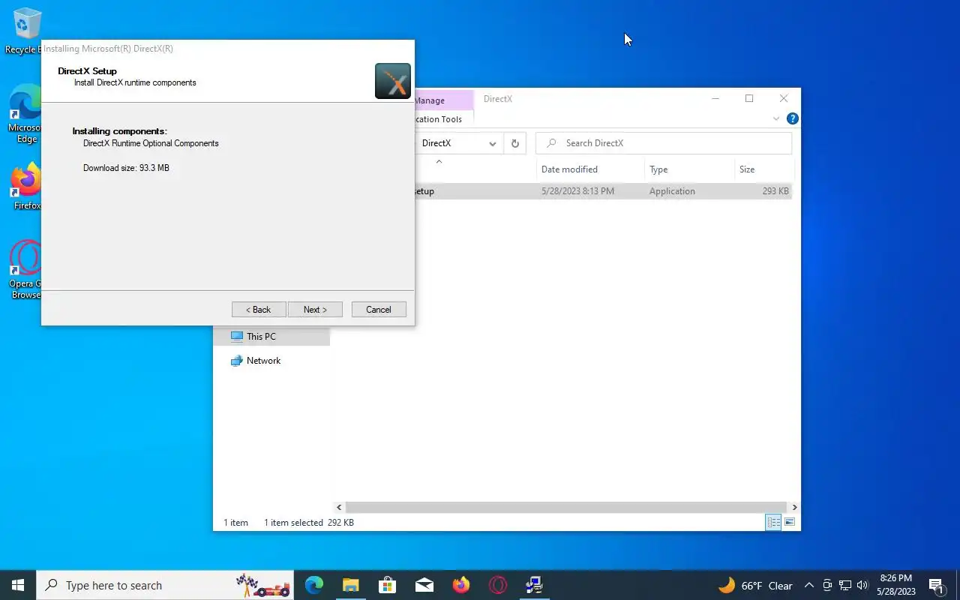Open the Manage tab in File Explorer

tap(443, 100)
